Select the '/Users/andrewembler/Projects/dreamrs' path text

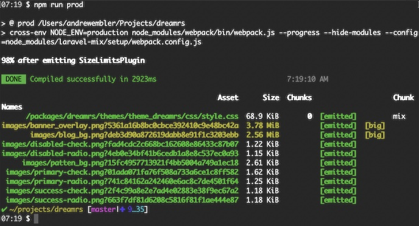click(x=111, y=24)
